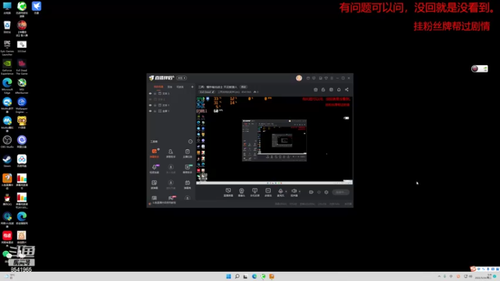
Task: Toggle lock on 文本 3 source
Action: 155,94
